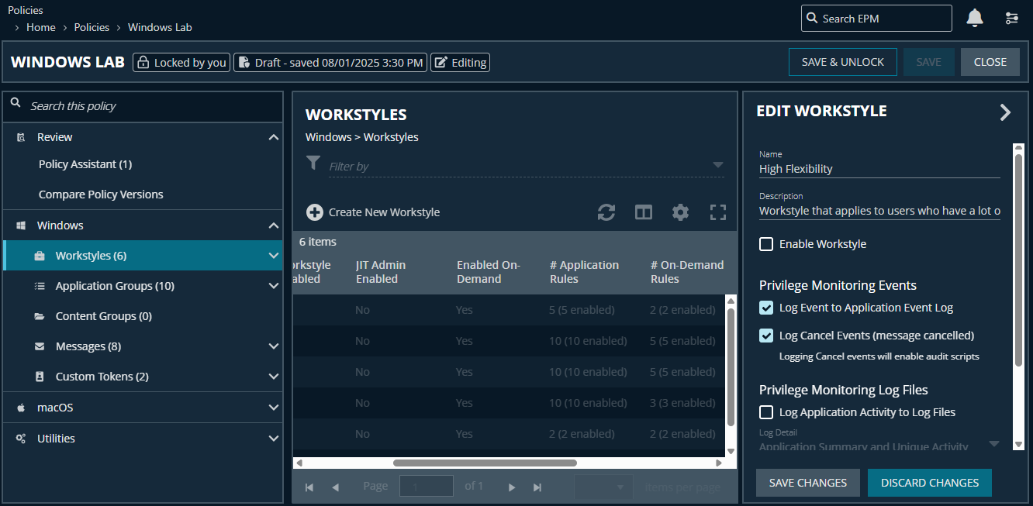Go to Home breadcrumb
The height and width of the screenshot is (506, 1033).
[x=41, y=27]
